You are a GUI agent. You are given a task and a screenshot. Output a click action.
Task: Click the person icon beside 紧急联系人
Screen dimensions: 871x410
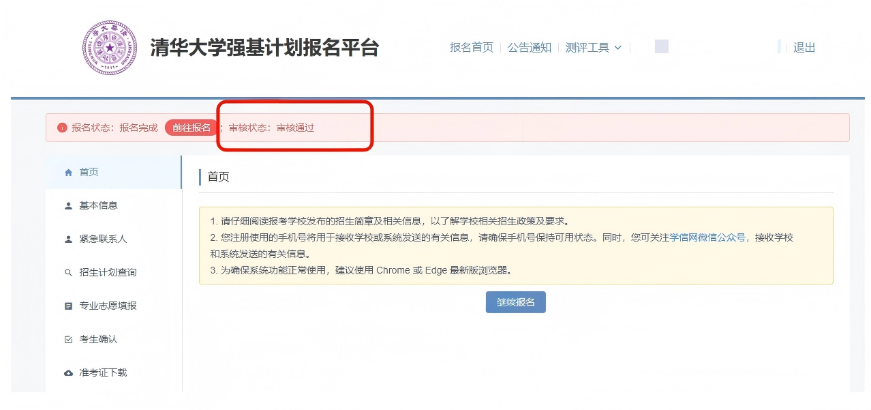point(68,239)
